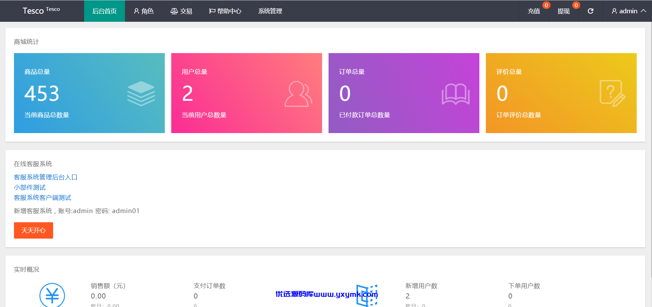Click the person icon beside 角色

(x=137, y=11)
